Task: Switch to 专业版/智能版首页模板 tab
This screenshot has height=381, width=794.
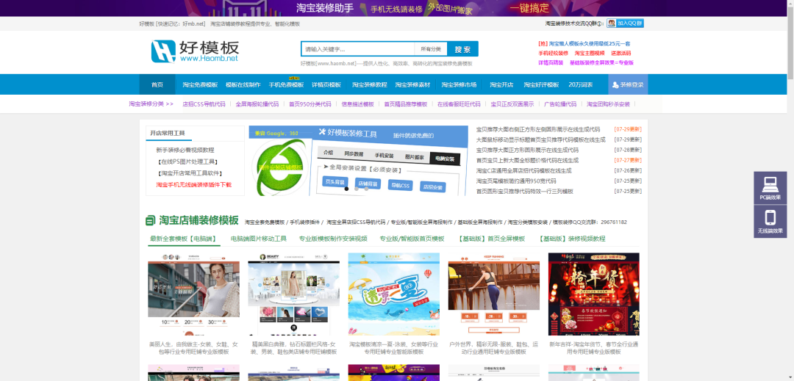Action: pyautogui.click(x=412, y=239)
